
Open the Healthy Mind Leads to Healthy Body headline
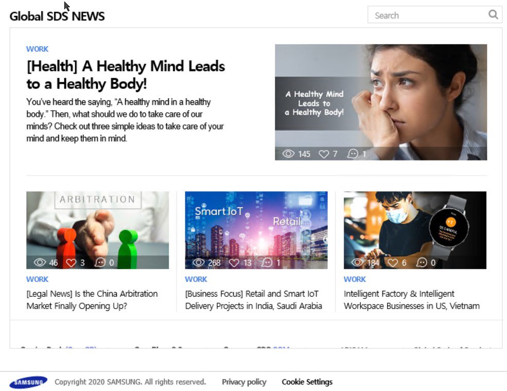point(126,75)
